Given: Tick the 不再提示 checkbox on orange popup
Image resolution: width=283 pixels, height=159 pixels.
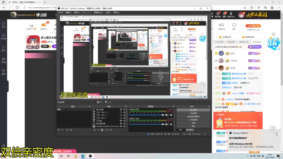Looking at the screenshot, I should point(216,114).
